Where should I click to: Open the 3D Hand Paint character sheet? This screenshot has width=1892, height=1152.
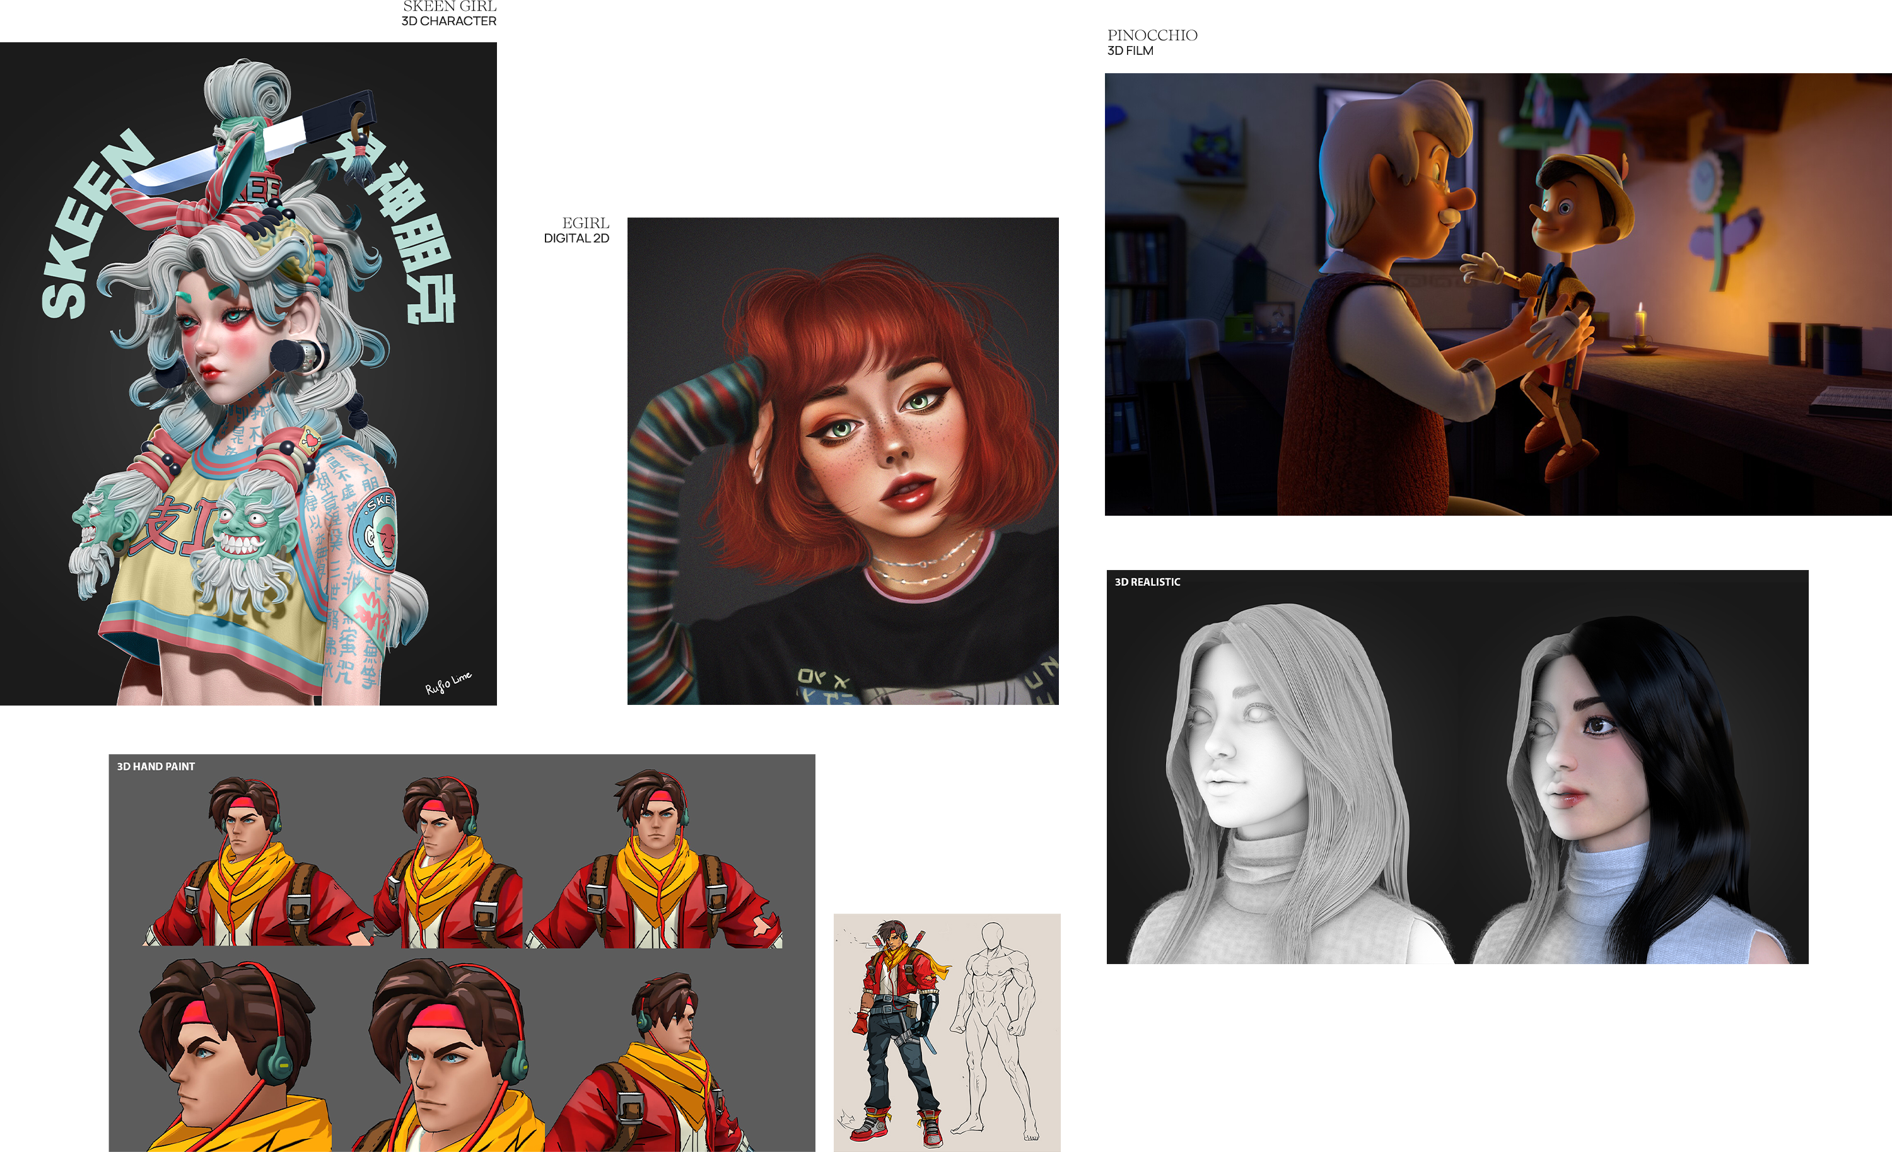tap(462, 953)
